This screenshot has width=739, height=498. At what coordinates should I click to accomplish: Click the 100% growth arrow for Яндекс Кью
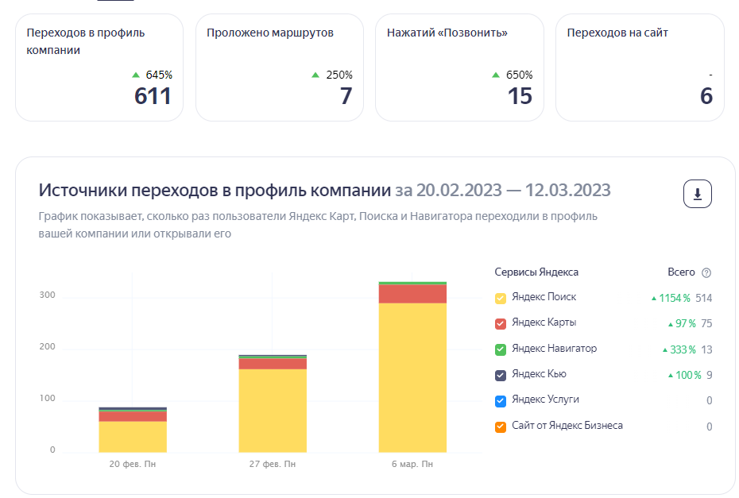685,375
